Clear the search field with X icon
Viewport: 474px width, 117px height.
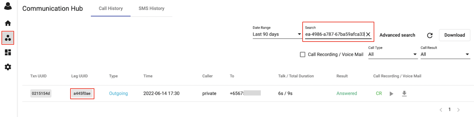pyautogui.click(x=368, y=34)
